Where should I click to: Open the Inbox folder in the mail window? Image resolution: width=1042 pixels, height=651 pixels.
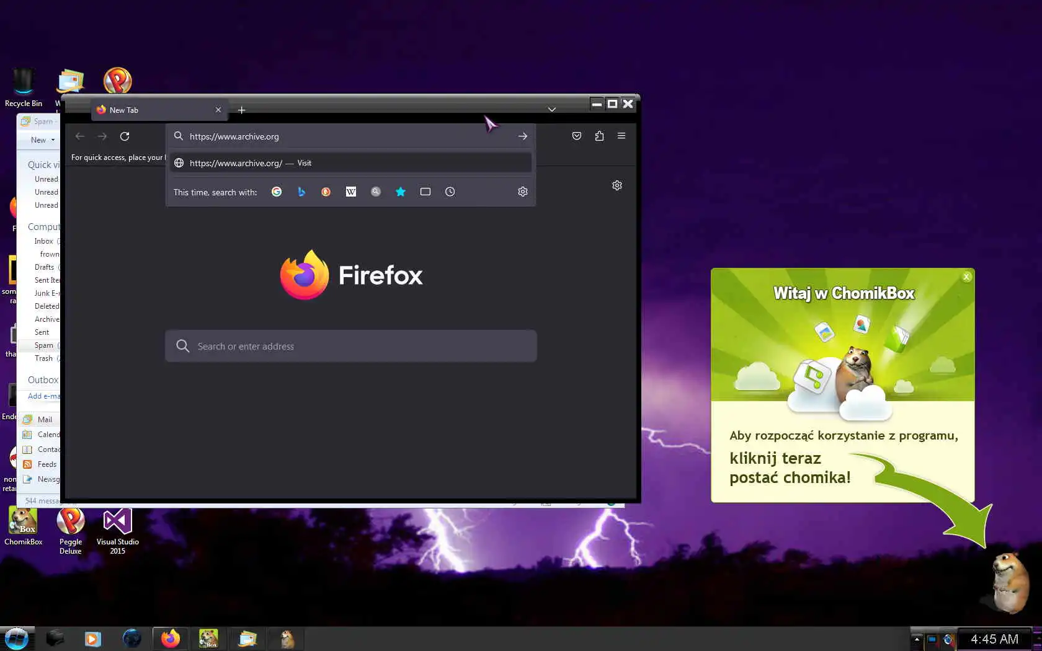point(43,241)
